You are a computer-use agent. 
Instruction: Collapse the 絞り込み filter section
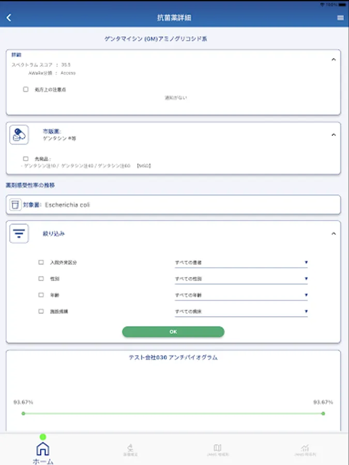[333, 234]
